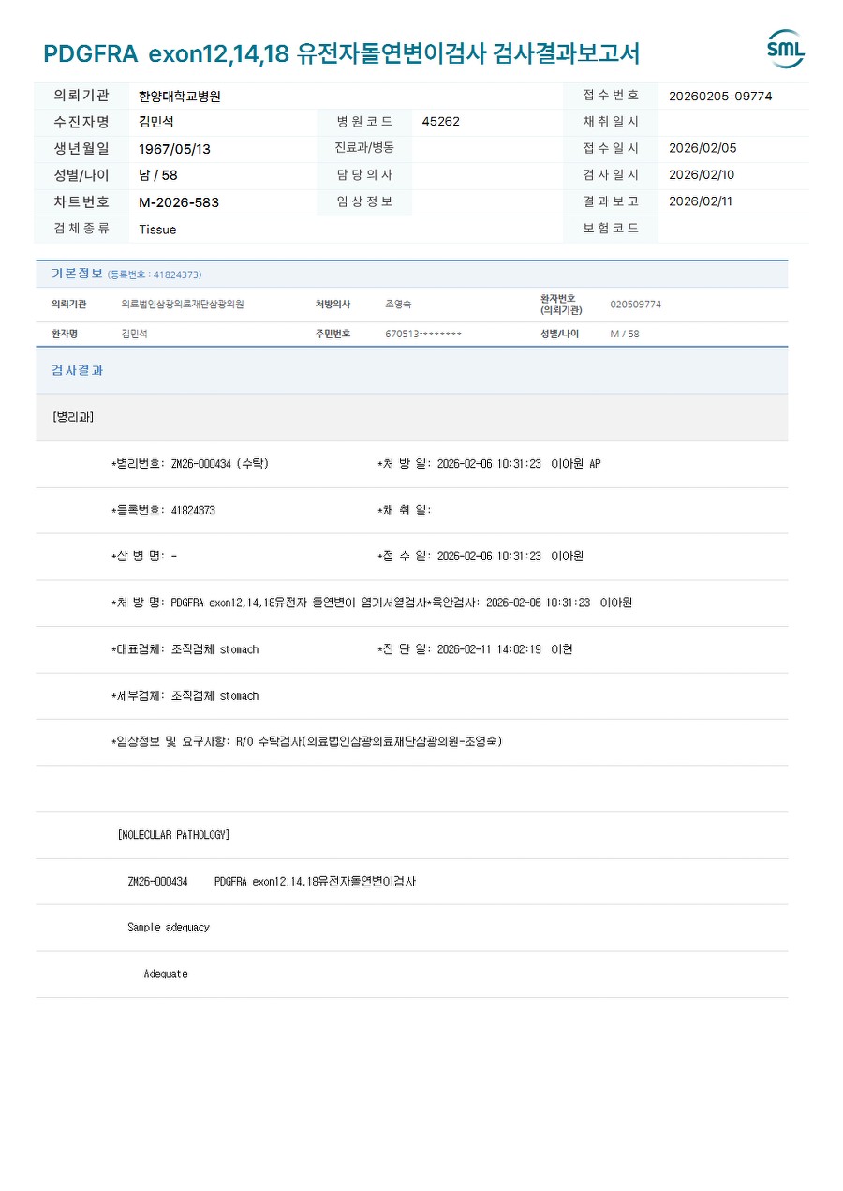Screen dimensions: 843x1191
Task: Select the 'M / 58' value
Action: (625, 334)
